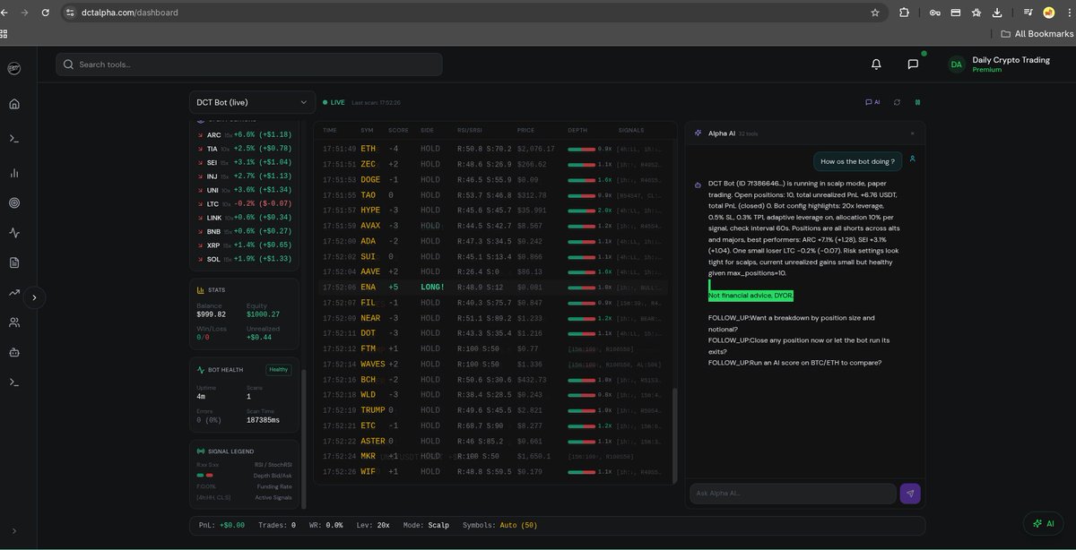Click the DA profile avatar
Screen dimensions: 1076x550
pyautogui.click(x=957, y=64)
